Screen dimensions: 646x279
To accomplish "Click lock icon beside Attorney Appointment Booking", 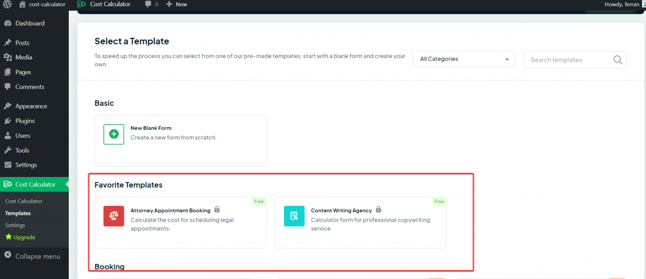I will tap(217, 210).
